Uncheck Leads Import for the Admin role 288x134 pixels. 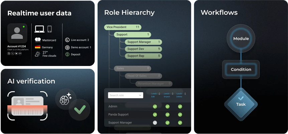point(167,106)
